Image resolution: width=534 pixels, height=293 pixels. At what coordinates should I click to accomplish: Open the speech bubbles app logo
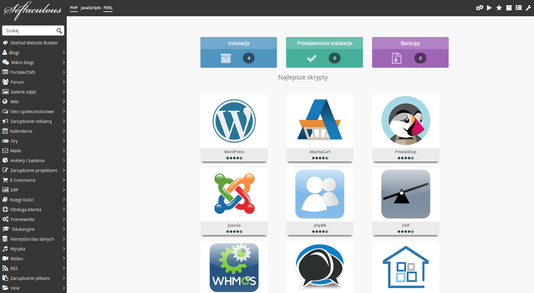point(320,267)
